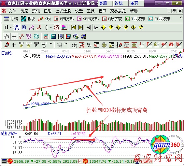This screenshot has width=184, height=166.
Task: Click the red J angle-line icon
Action: pyautogui.click(x=142, y=45)
